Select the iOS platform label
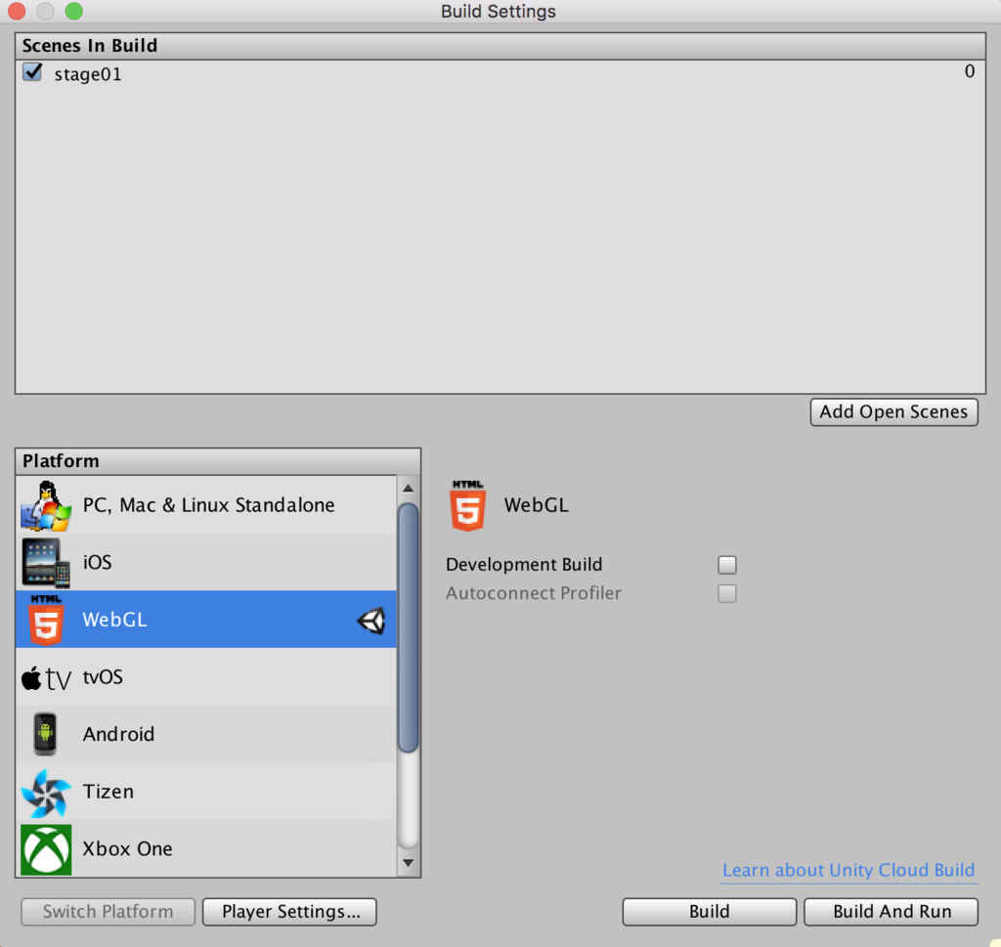Screen dimensions: 1001x947 pyautogui.click(x=97, y=562)
